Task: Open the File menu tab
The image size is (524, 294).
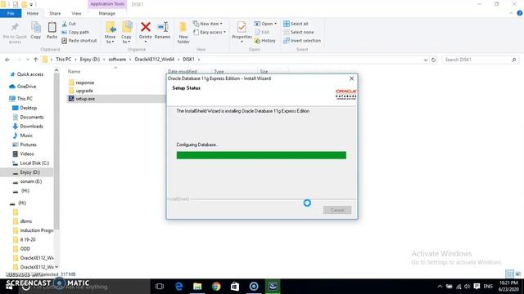Action: [x=11, y=13]
